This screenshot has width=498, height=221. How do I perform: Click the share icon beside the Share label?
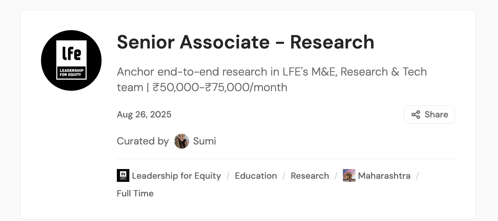(x=416, y=115)
